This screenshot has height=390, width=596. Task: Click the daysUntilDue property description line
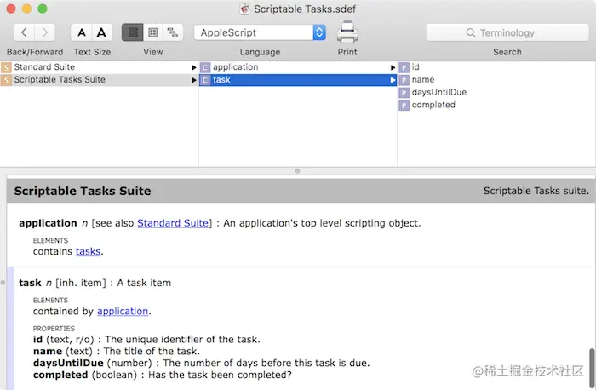pyautogui.click(x=201, y=363)
